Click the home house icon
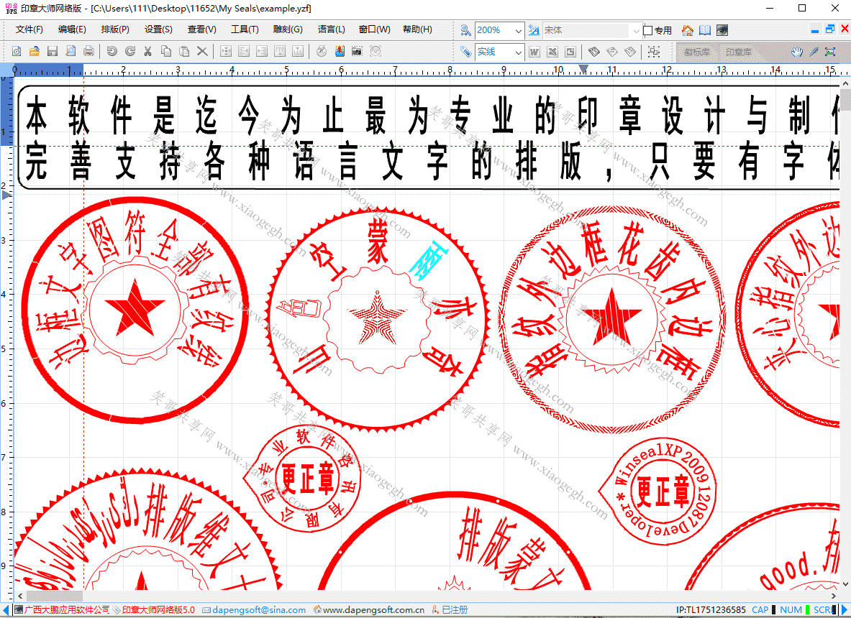The image size is (851, 618). [688, 30]
